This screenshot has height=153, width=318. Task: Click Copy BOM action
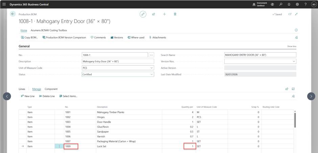pos(29,37)
